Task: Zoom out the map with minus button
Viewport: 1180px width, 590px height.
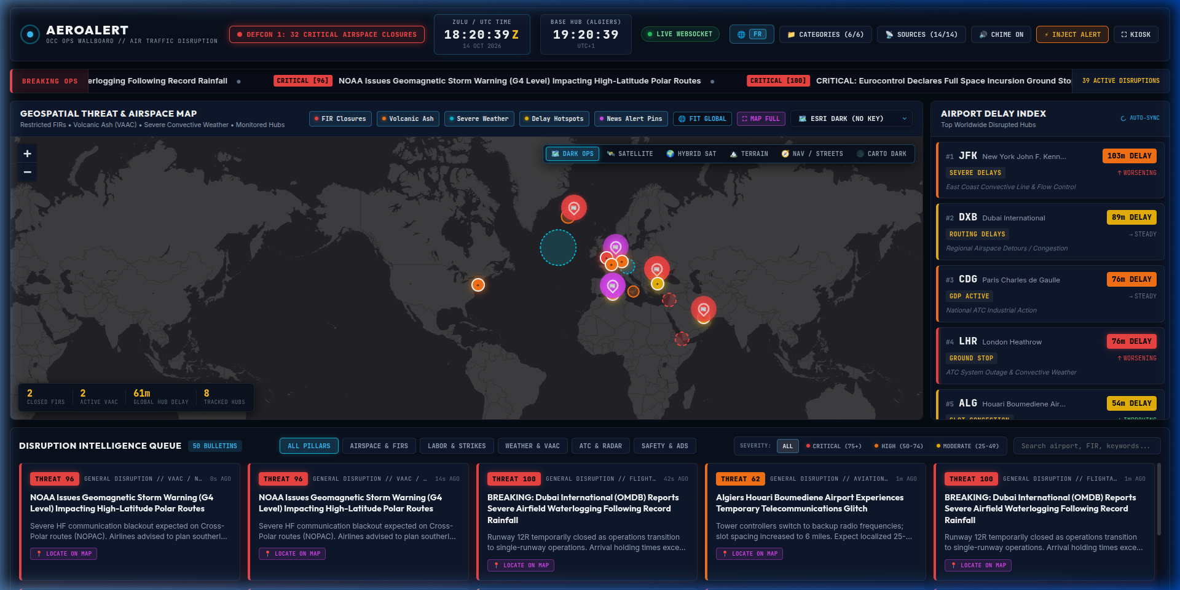Action: pyautogui.click(x=27, y=172)
